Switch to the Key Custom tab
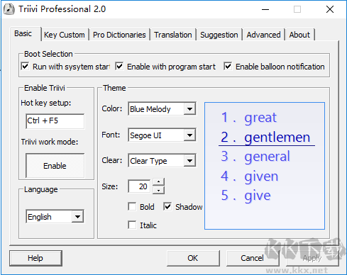The image size is (347, 275). tap(65, 35)
